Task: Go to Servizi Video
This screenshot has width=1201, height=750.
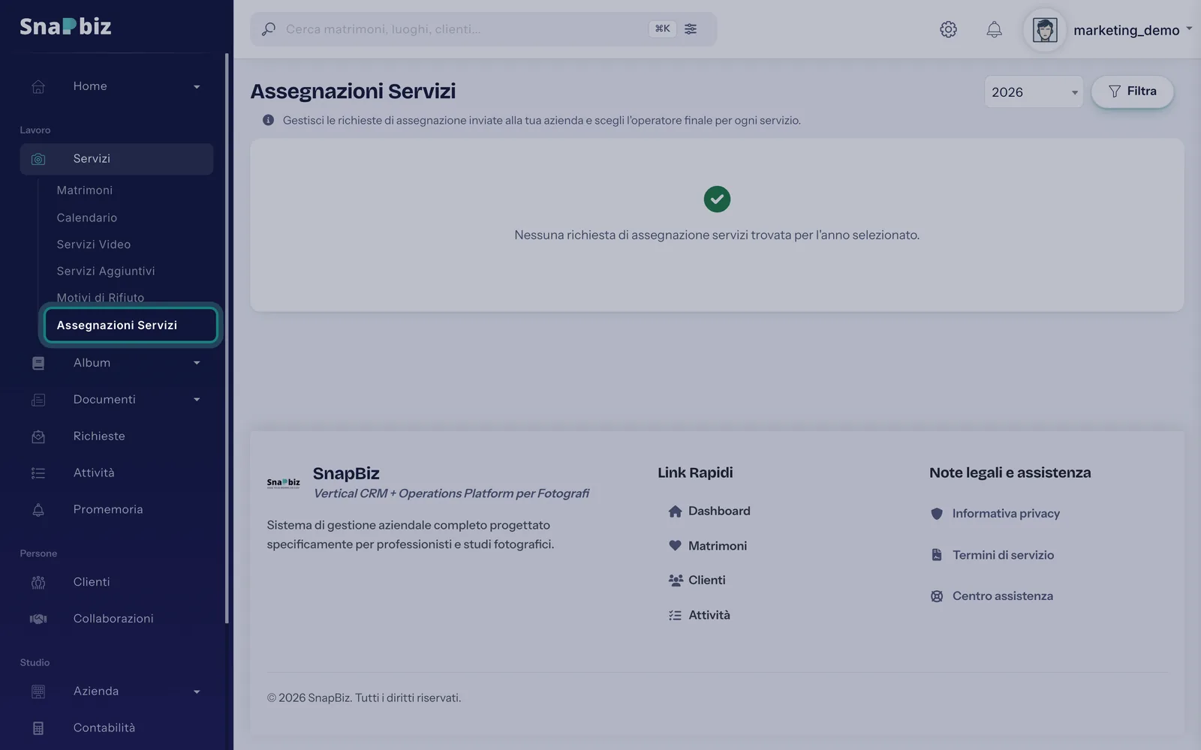Action: [94, 244]
